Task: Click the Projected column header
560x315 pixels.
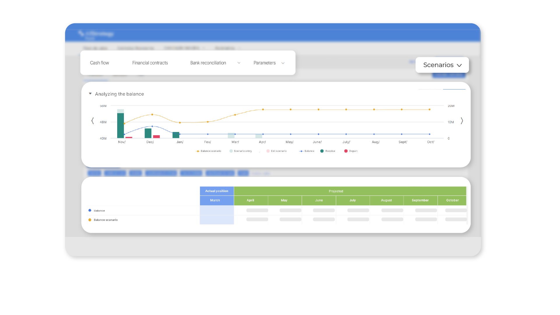Action: 336,191
